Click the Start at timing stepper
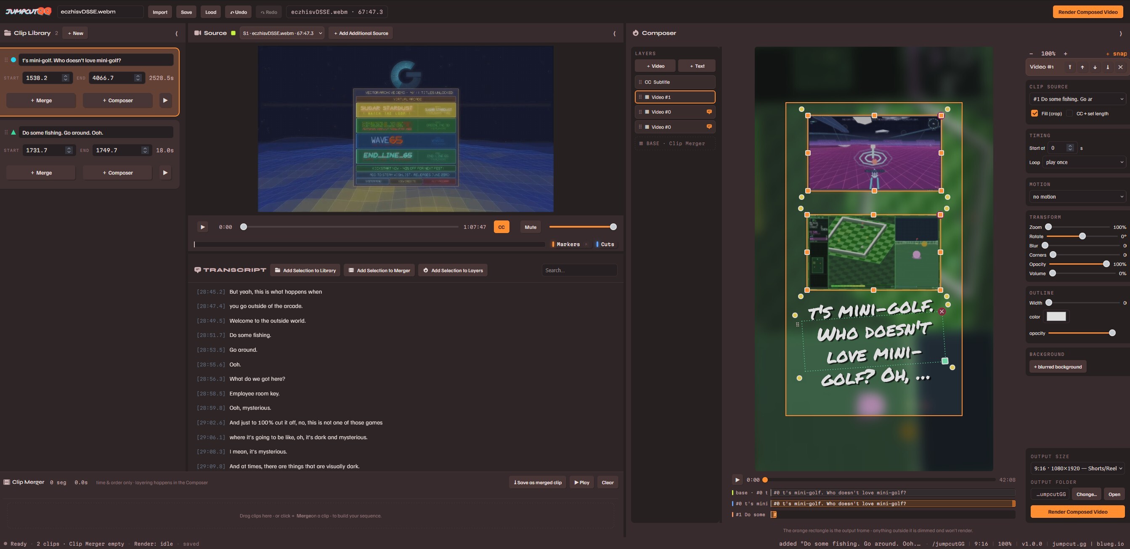Viewport: 1130px width, 549px height. pyautogui.click(x=1070, y=148)
